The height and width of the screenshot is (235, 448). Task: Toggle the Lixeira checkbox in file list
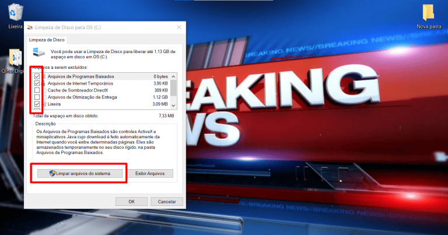pos(37,104)
